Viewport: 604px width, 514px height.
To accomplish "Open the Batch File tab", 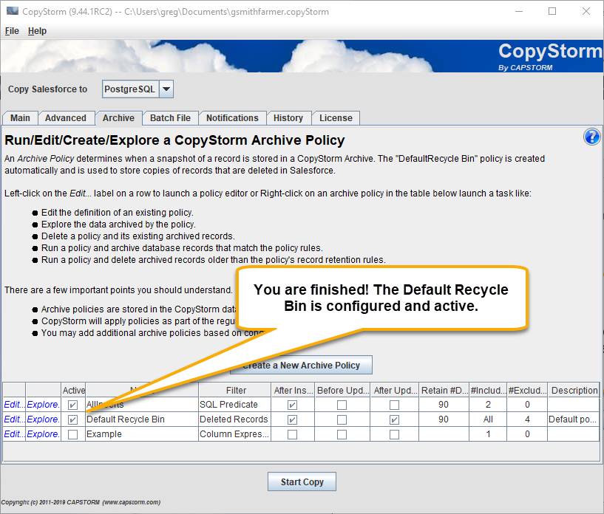I will point(170,117).
